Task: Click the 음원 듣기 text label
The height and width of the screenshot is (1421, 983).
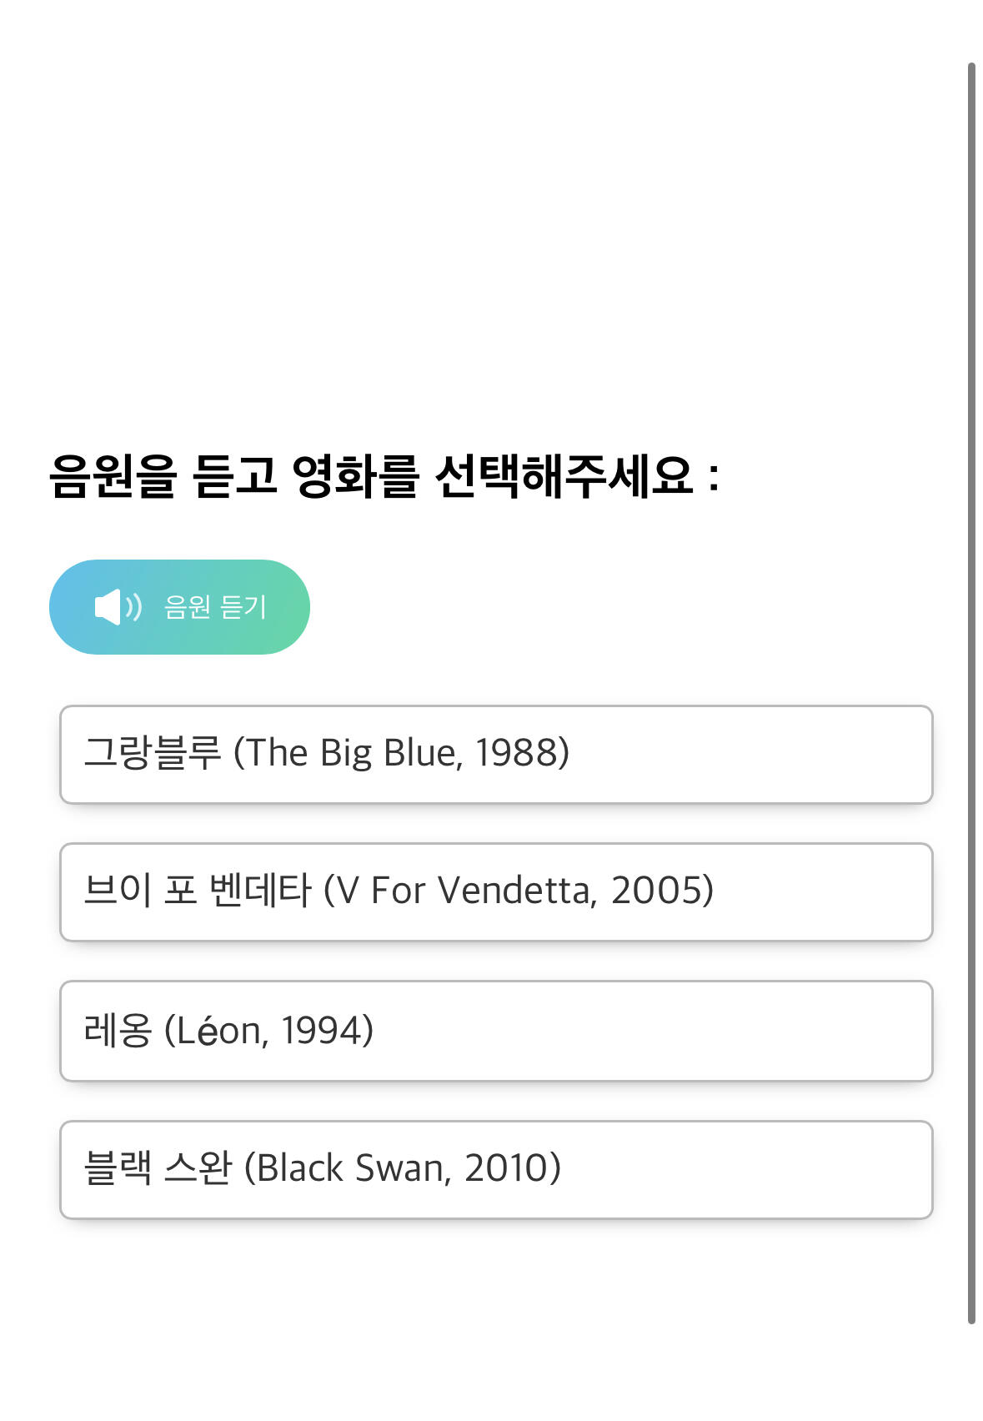Action: point(215,607)
